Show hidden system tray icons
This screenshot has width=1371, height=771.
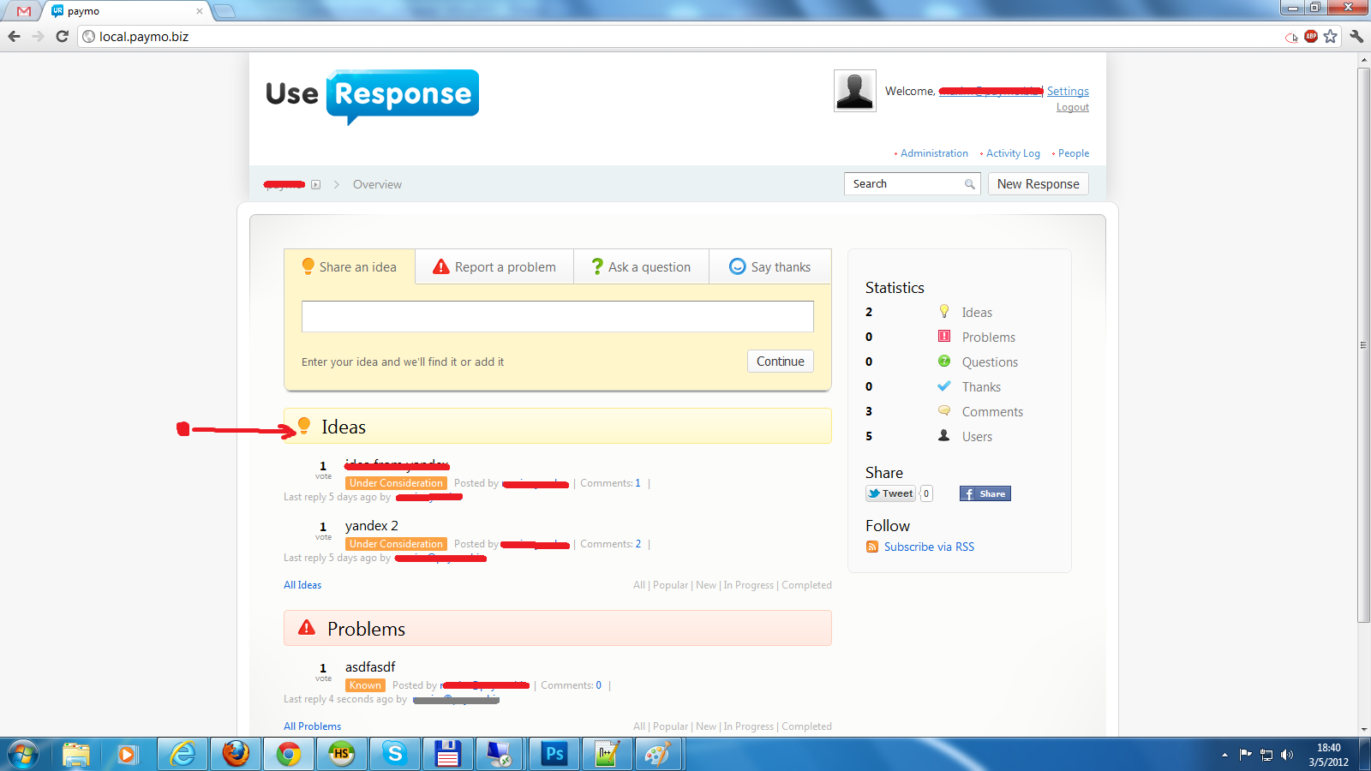click(x=1224, y=755)
